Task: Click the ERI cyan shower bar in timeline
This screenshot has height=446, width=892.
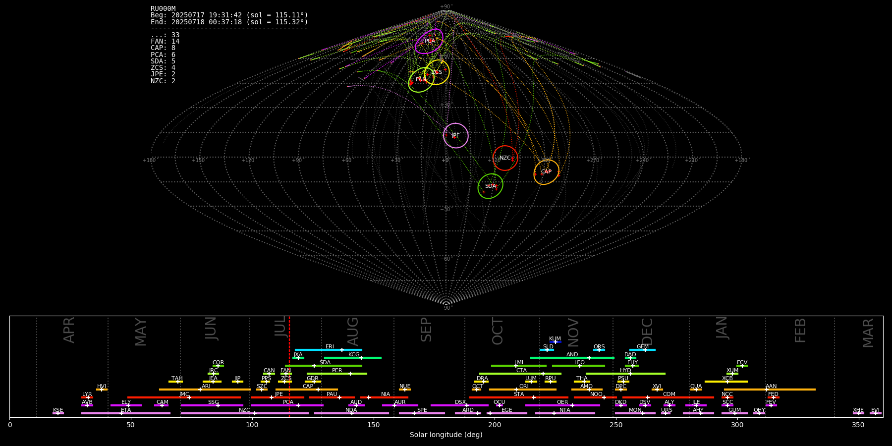Action: coord(329,350)
